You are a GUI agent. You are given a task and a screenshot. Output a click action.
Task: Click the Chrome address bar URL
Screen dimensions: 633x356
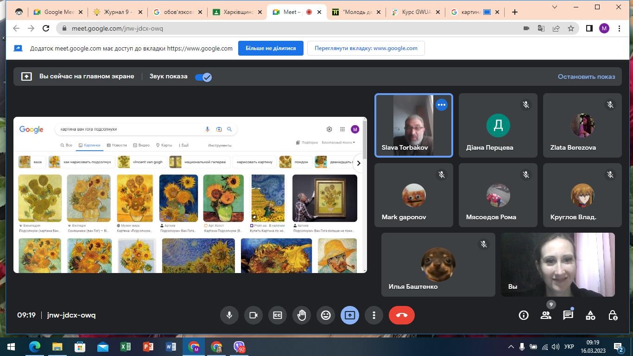[117, 28]
